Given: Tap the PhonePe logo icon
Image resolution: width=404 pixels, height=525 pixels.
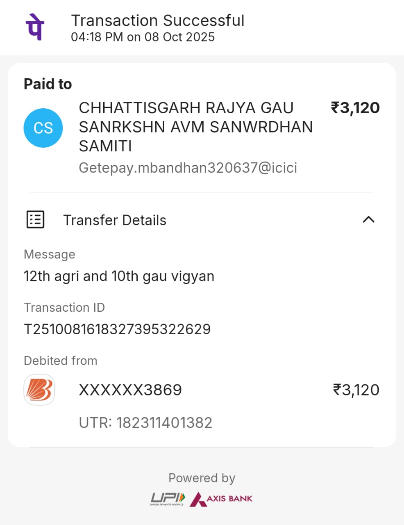Looking at the screenshot, I should click(x=35, y=27).
